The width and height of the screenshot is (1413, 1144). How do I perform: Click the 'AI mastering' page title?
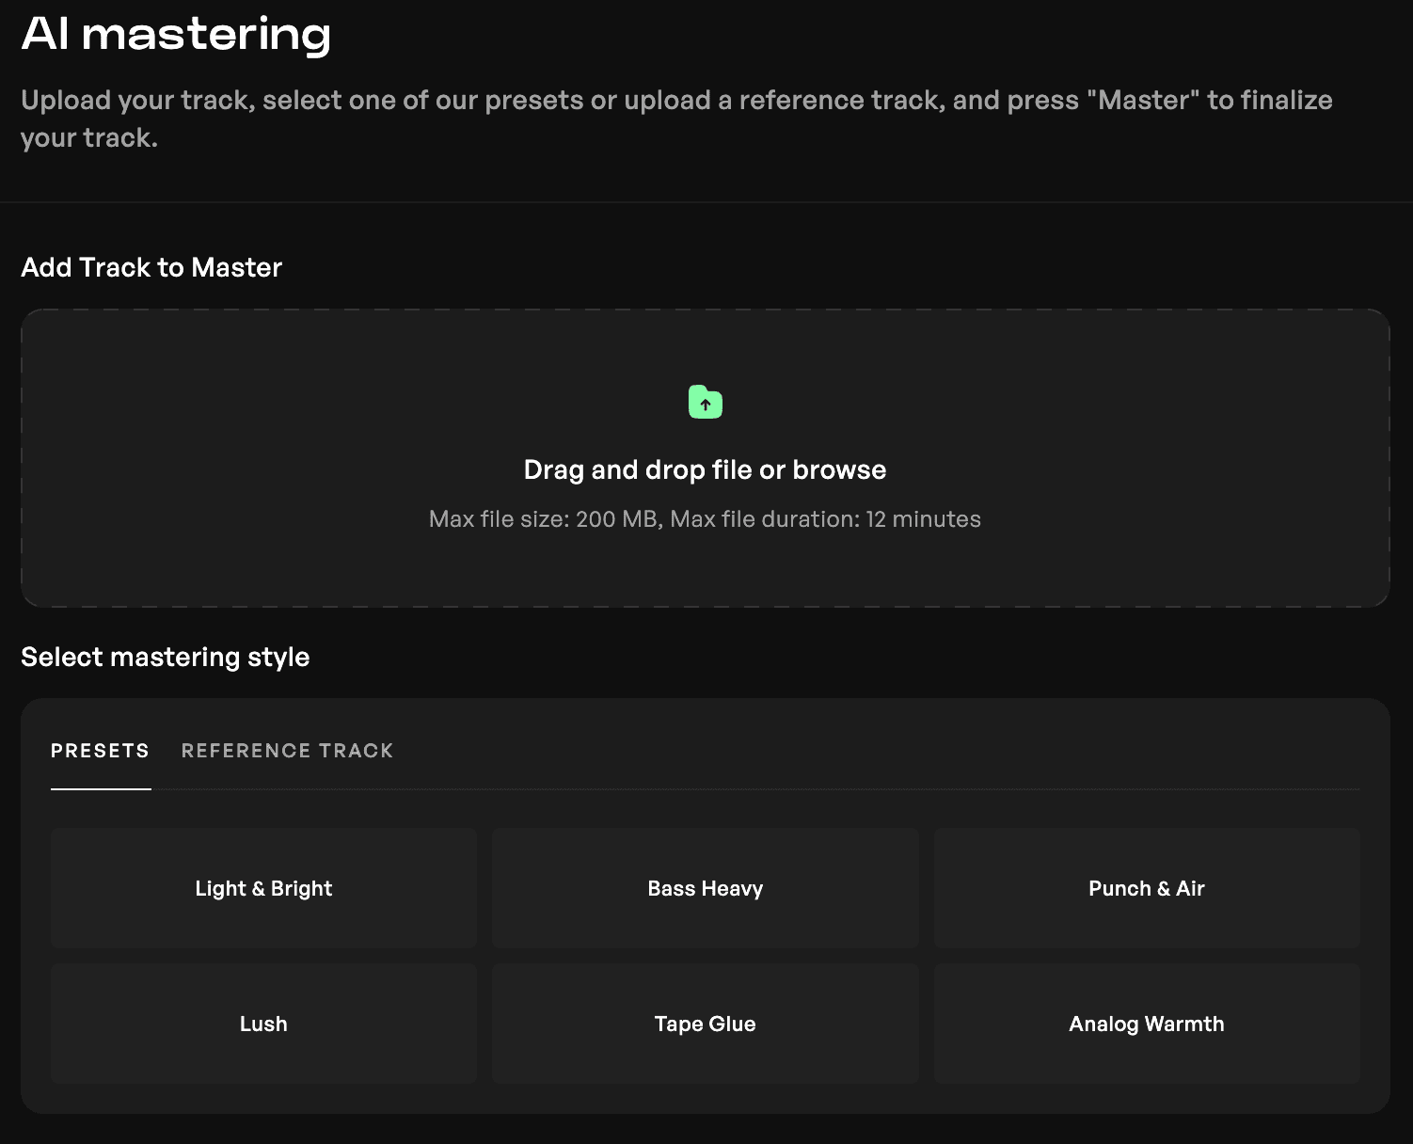(x=176, y=34)
